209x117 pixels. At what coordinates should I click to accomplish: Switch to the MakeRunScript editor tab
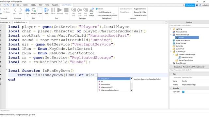click(20, 22)
